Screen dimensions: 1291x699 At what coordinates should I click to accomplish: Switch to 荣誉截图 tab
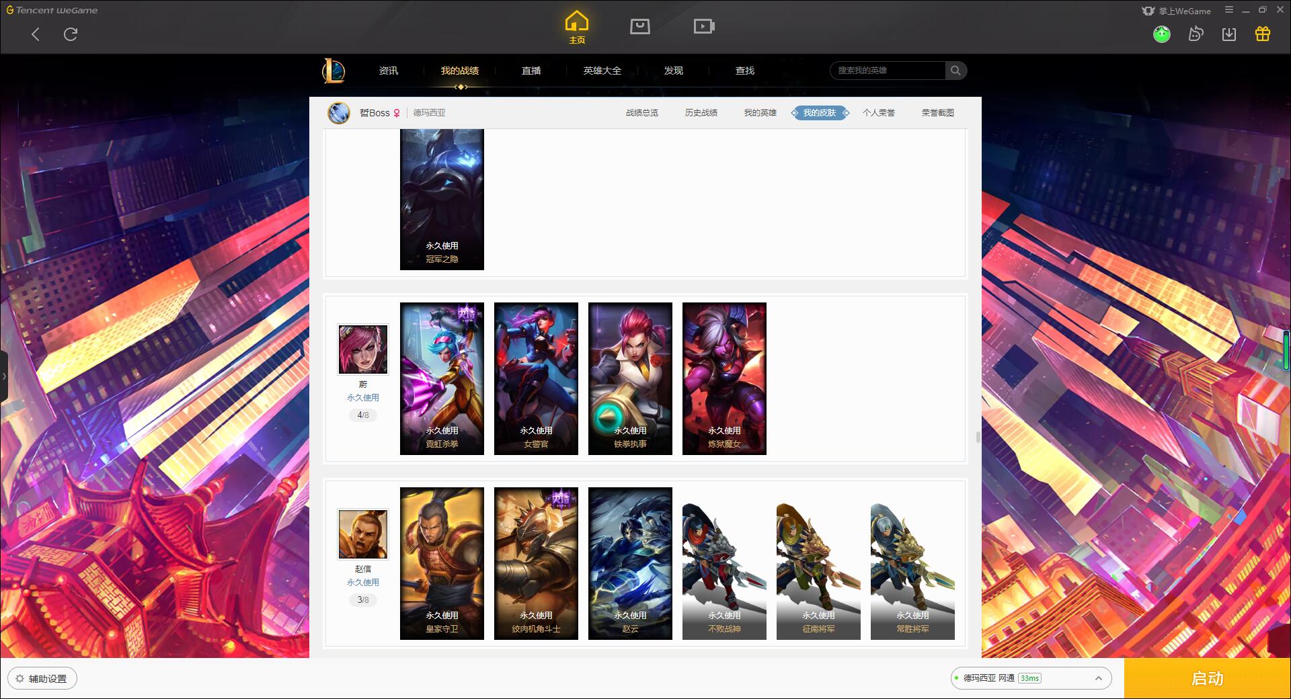pos(938,113)
